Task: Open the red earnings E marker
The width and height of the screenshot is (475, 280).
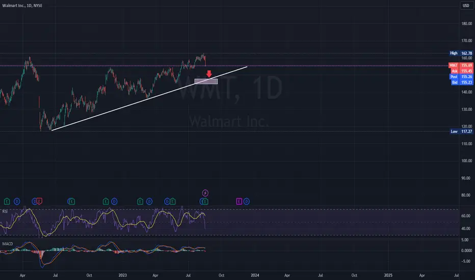Action: pyautogui.click(x=39, y=201)
